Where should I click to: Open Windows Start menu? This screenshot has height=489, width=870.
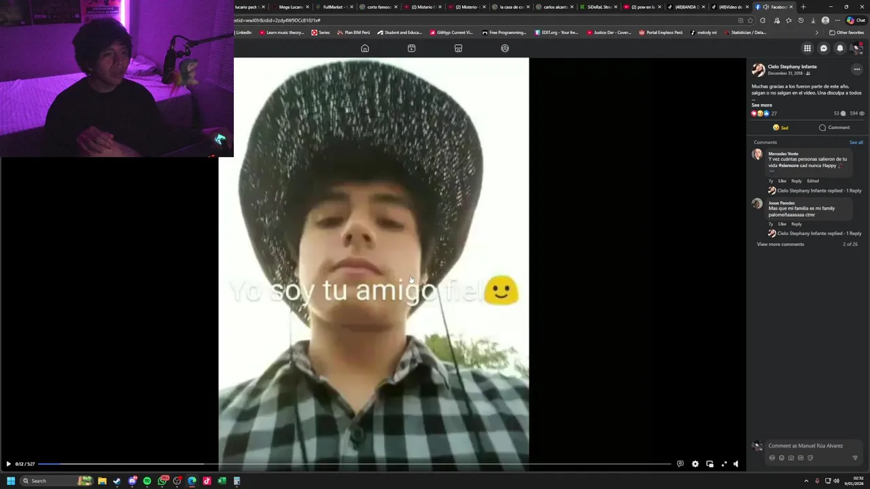point(10,481)
